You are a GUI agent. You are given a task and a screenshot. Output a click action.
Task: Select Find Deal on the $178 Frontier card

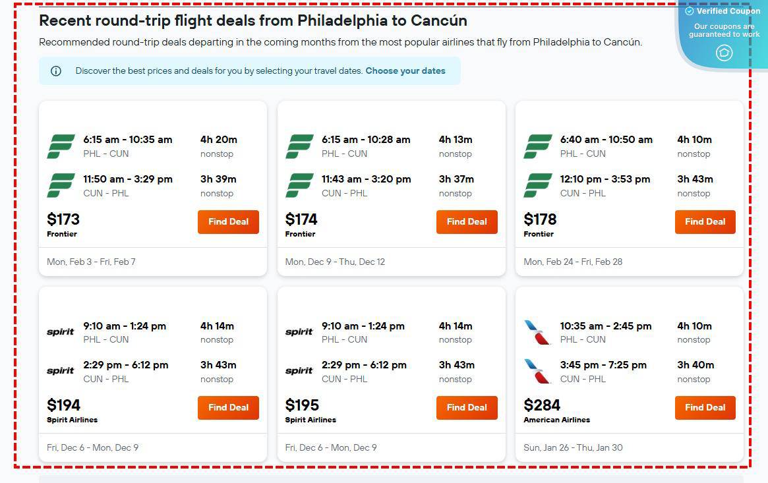tap(705, 222)
